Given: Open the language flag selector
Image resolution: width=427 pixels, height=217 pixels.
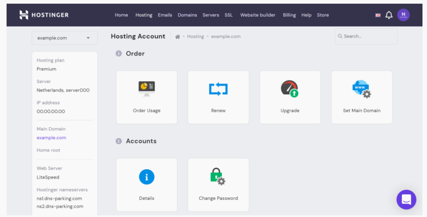Looking at the screenshot, I should [x=378, y=15].
